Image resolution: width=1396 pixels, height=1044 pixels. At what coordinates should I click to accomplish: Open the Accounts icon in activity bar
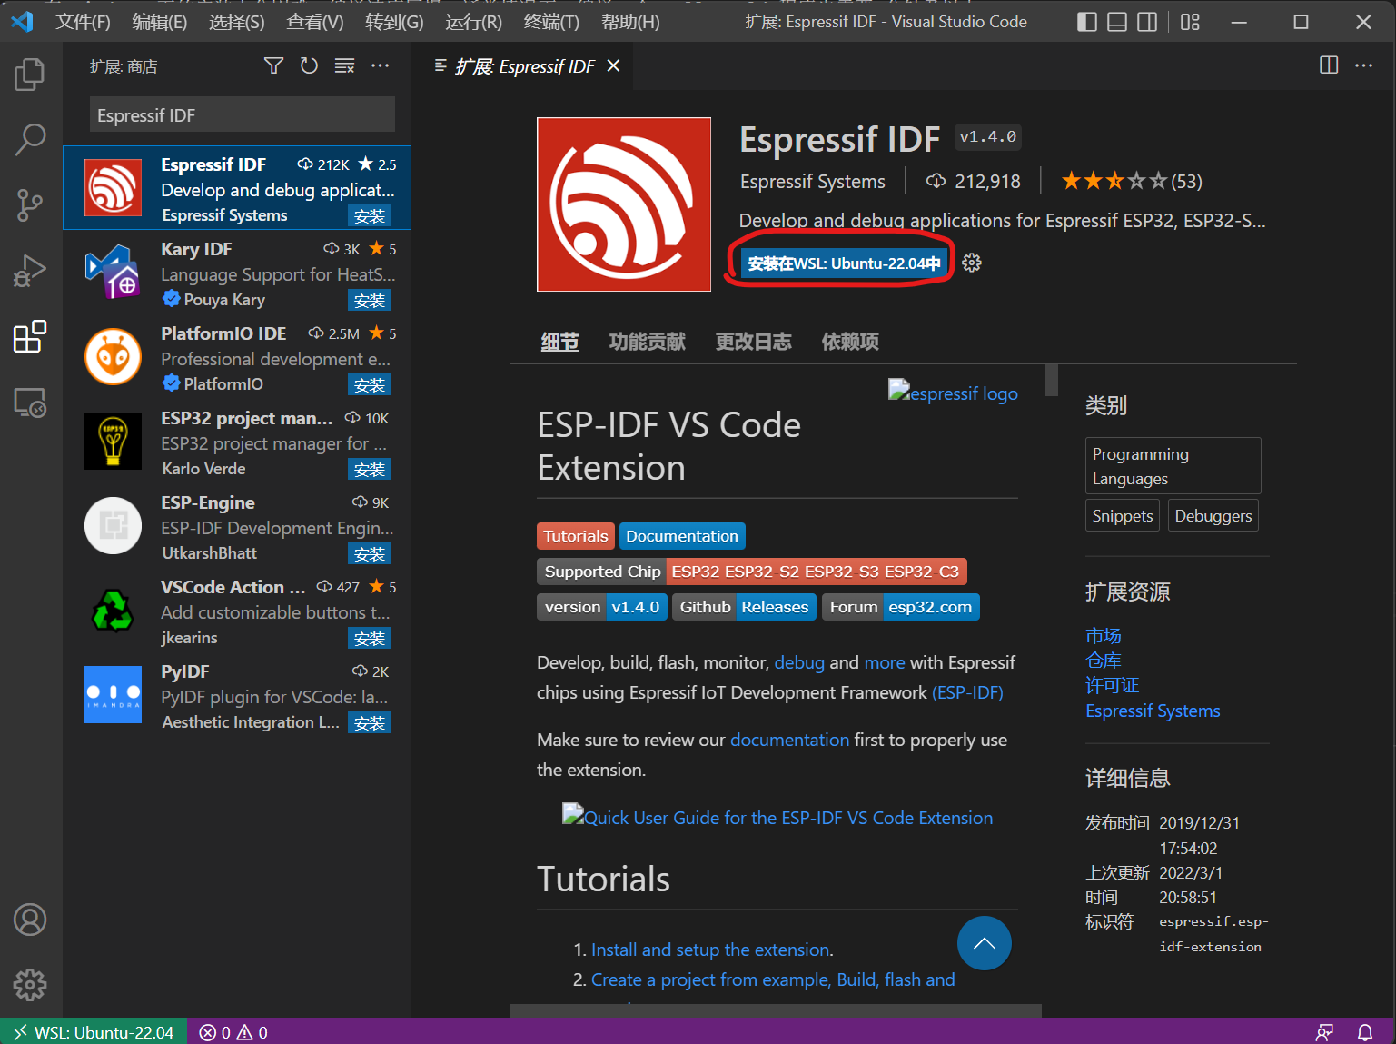(x=30, y=920)
